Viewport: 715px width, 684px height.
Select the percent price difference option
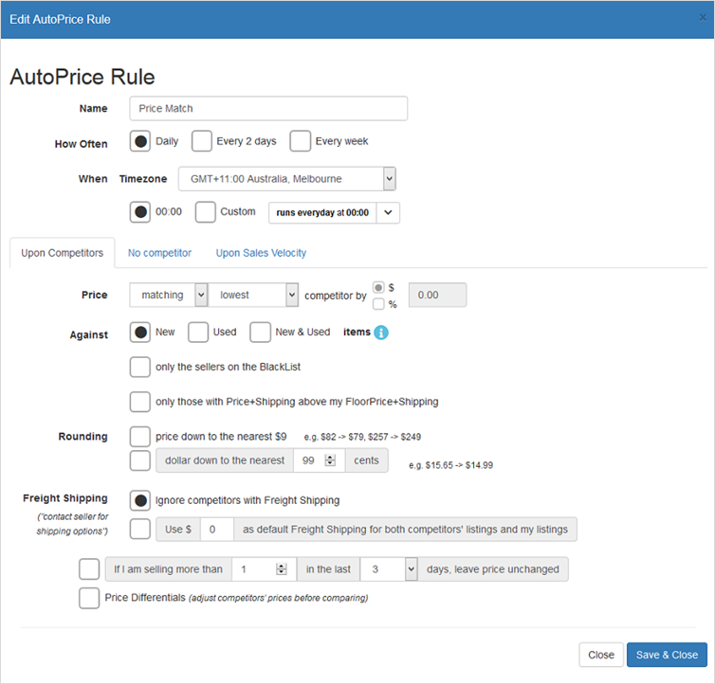point(379,304)
